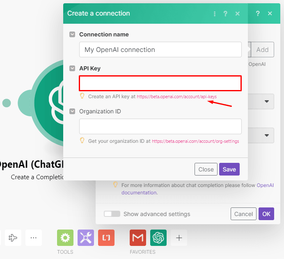This screenshot has height=259, width=284.
Task: Click Save to create the connection
Action: coord(229,169)
